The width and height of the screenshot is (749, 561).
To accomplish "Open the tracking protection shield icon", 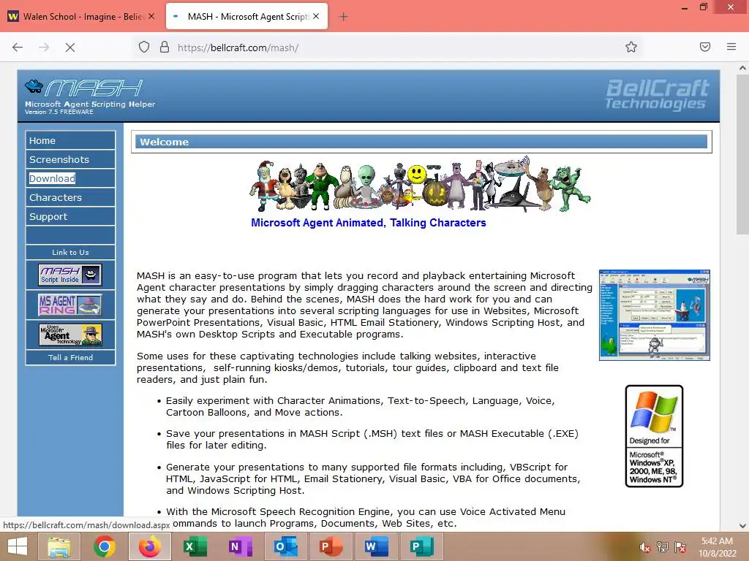I will (x=144, y=47).
